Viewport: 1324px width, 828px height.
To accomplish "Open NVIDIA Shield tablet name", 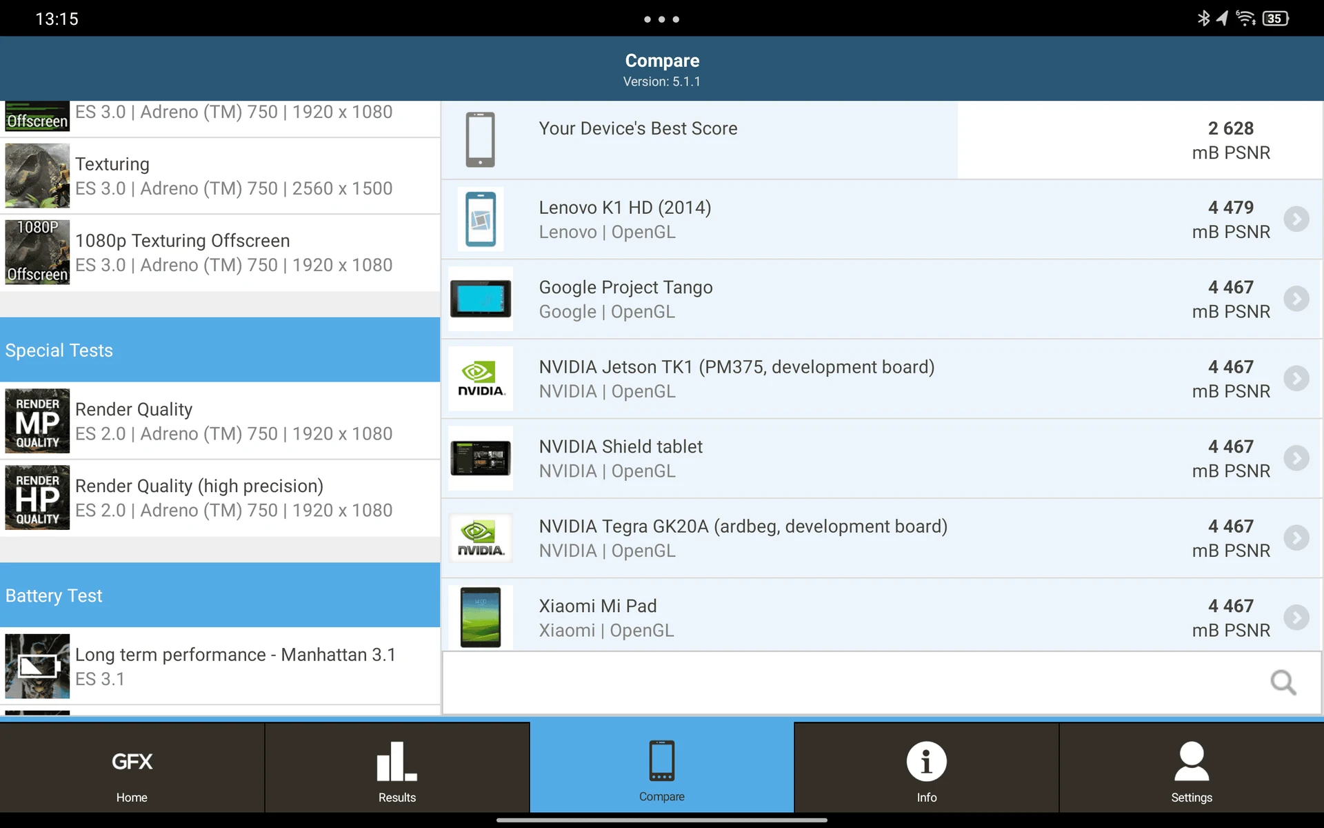I will click(x=621, y=446).
